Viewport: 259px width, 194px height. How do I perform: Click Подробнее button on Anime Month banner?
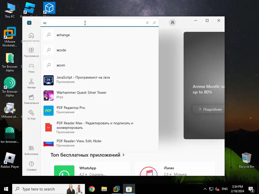point(209,109)
